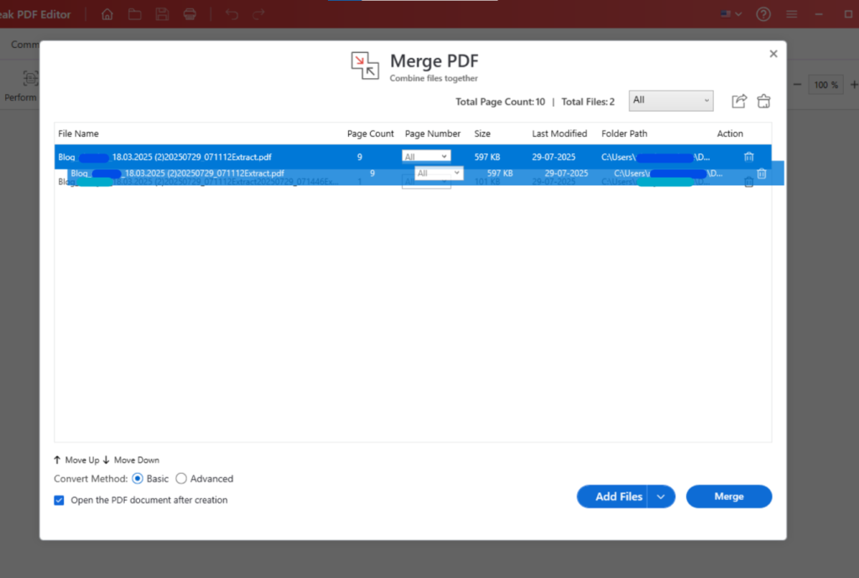
Task: Uncheck 'Open the PDF document after creation'
Action: (60, 499)
